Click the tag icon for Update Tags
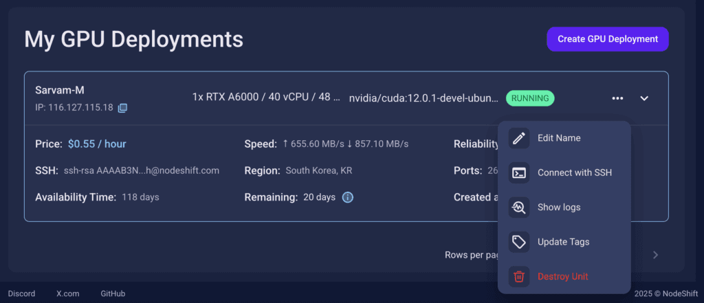This screenshot has width=704, height=303. click(519, 242)
